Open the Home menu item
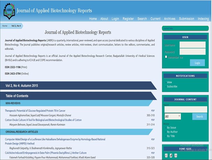The height and width of the screenshot is (160, 212). pyautogui.click(x=93, y=19)
